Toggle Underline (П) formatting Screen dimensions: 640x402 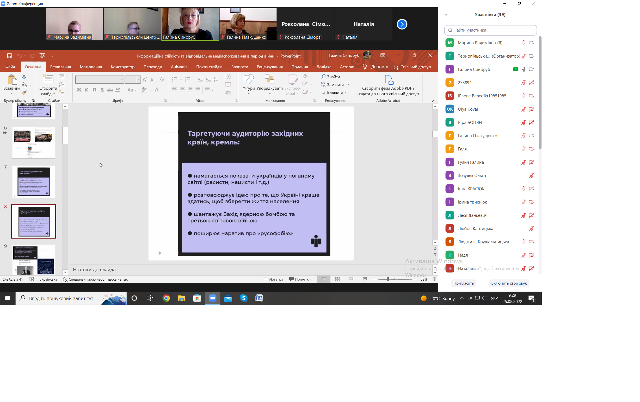click(x=95, y=90)
